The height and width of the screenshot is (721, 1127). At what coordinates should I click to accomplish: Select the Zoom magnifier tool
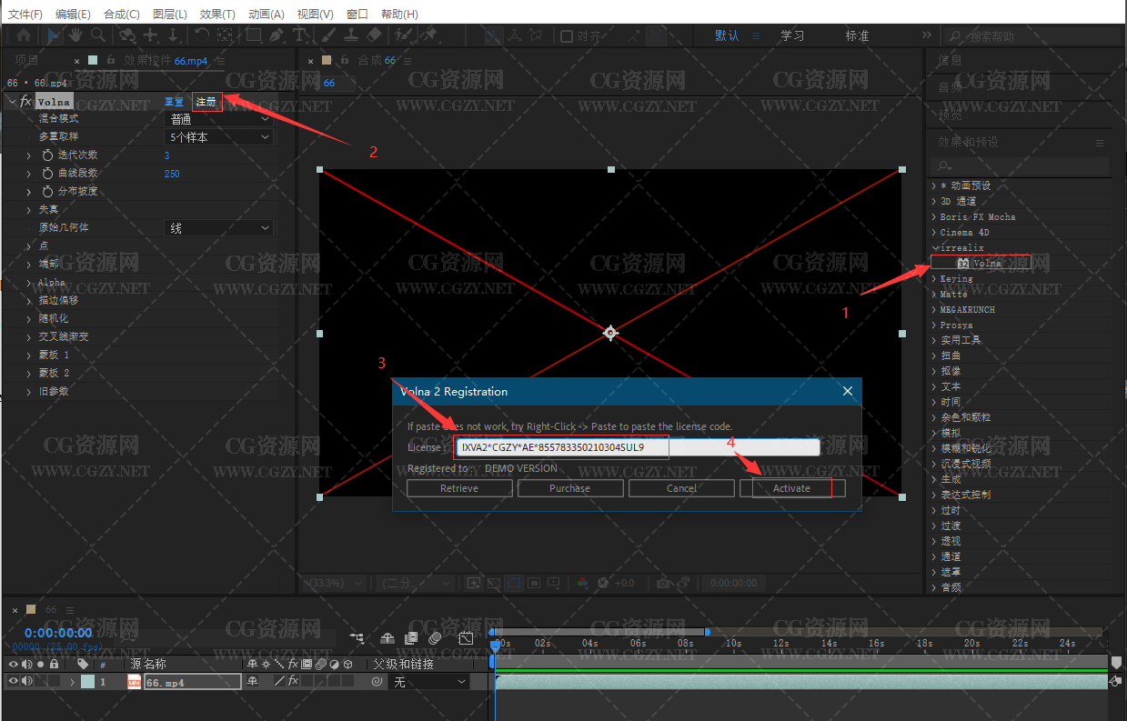(96, 35)
